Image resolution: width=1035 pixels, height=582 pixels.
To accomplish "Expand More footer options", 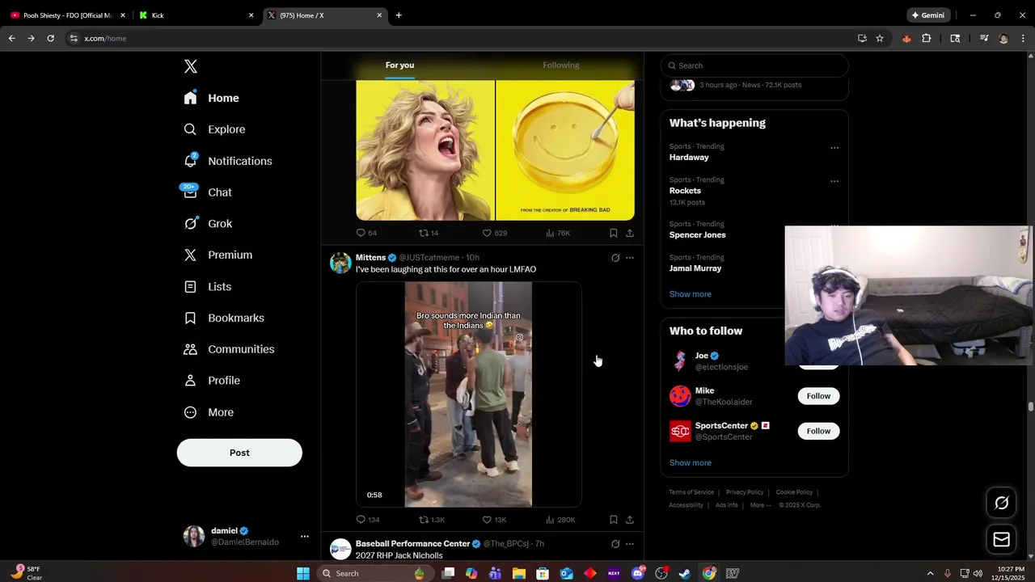I will pos(760,505).
